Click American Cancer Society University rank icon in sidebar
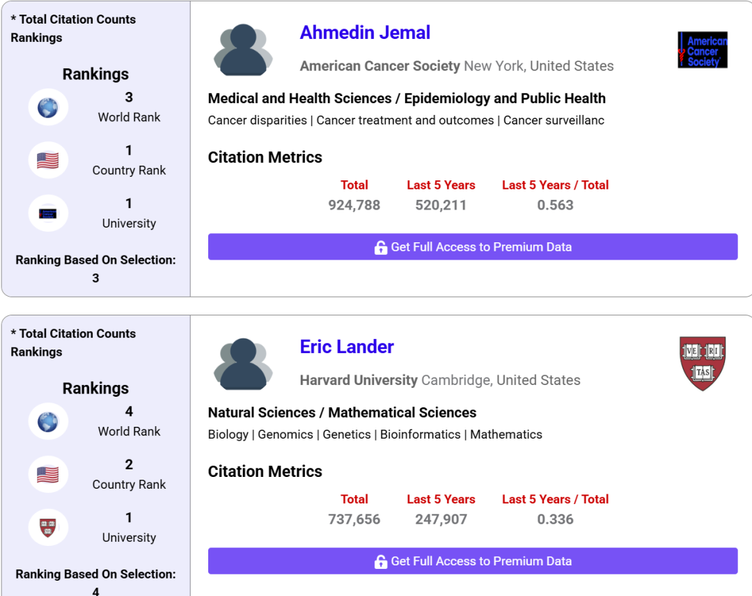The image size is (752, 596). 48,214
